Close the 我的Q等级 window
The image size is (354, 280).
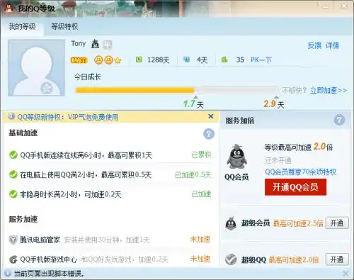point(344,6)
